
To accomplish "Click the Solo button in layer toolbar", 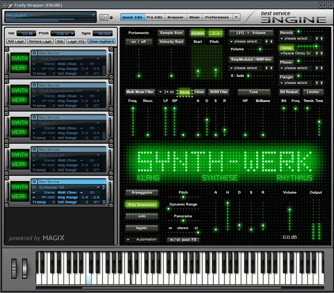I will [x=60, y=41].
